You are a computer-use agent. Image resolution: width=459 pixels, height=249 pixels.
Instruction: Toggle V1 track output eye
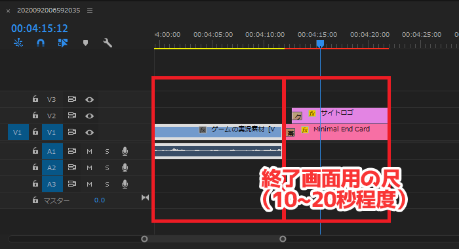point(90,133)
